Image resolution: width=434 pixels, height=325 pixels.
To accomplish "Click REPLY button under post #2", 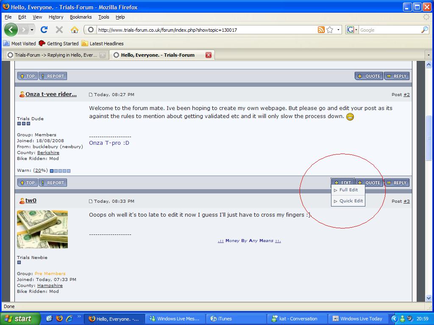I will coord(397,183).
